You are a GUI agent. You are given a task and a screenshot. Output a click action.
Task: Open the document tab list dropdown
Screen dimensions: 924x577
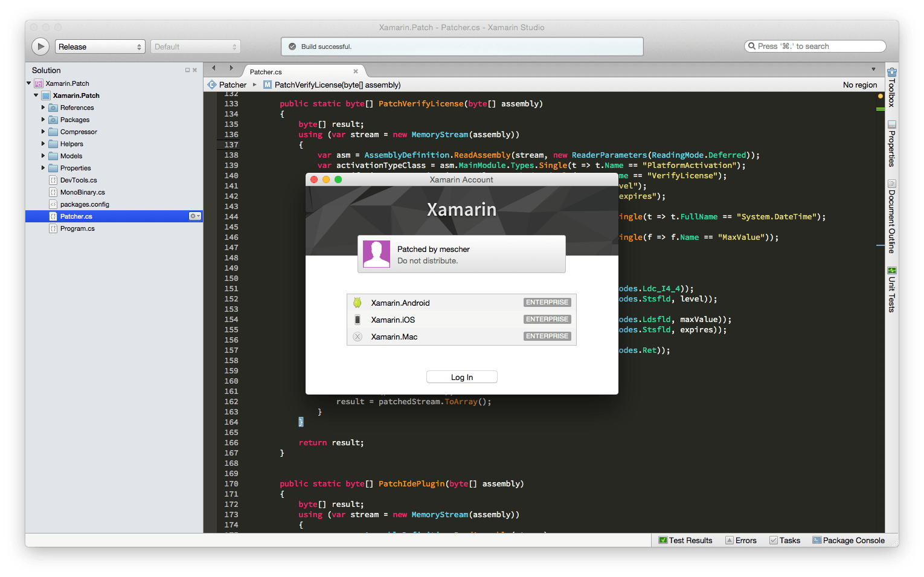(x=873, y=69)
